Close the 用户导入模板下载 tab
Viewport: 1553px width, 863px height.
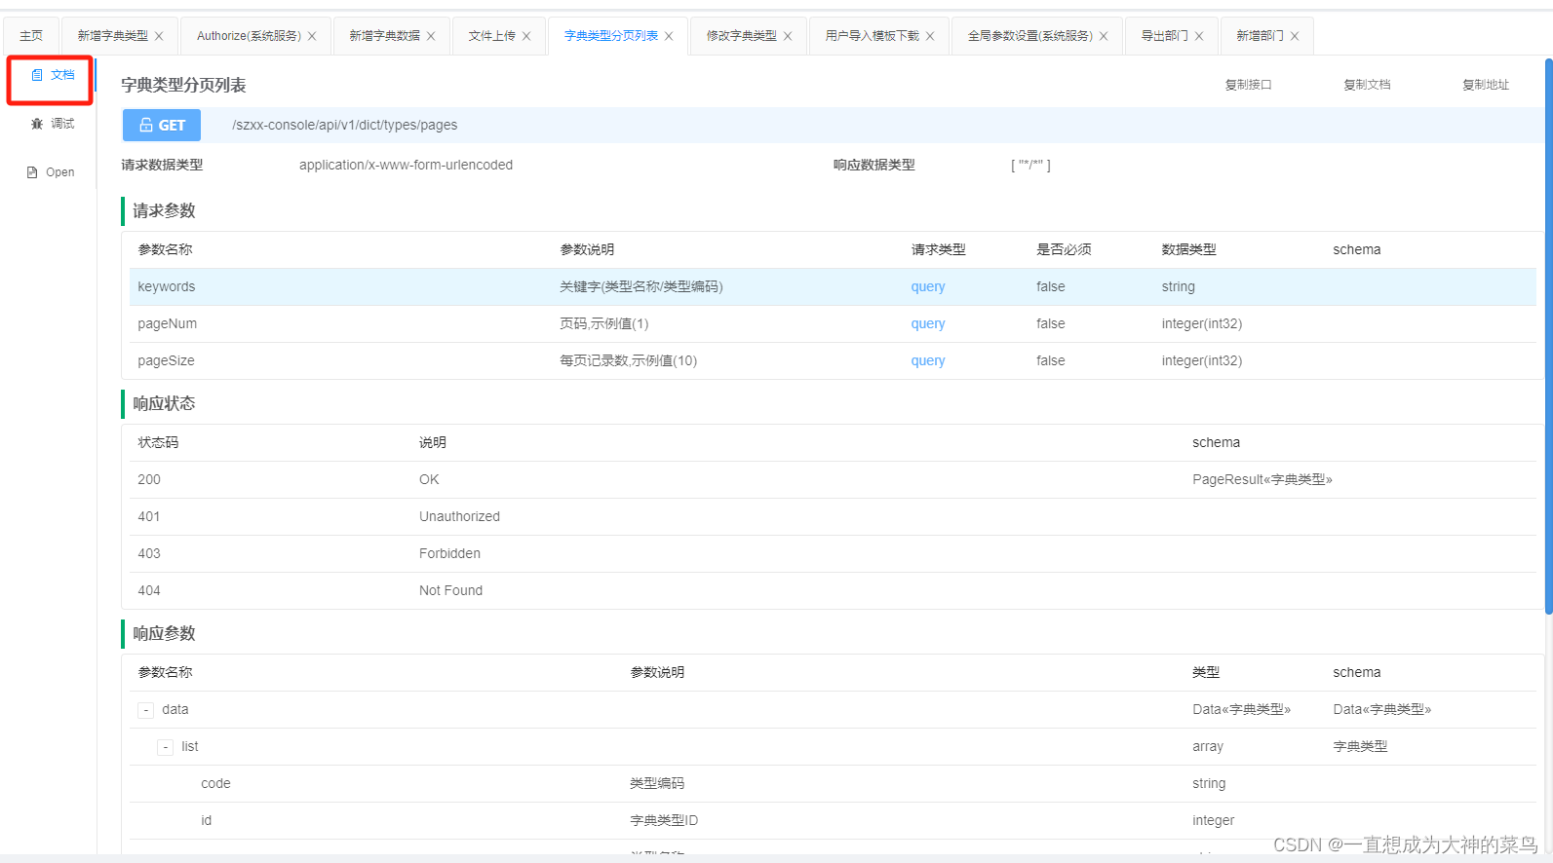[930, 36]
